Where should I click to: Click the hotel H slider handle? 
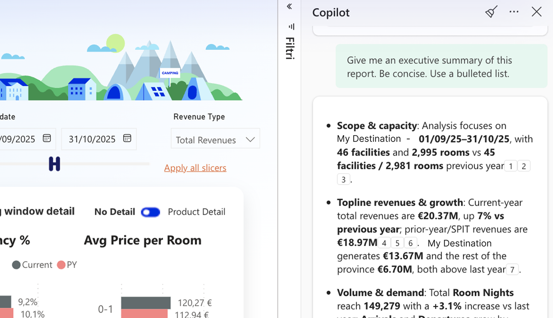click(x=54, y=164)
